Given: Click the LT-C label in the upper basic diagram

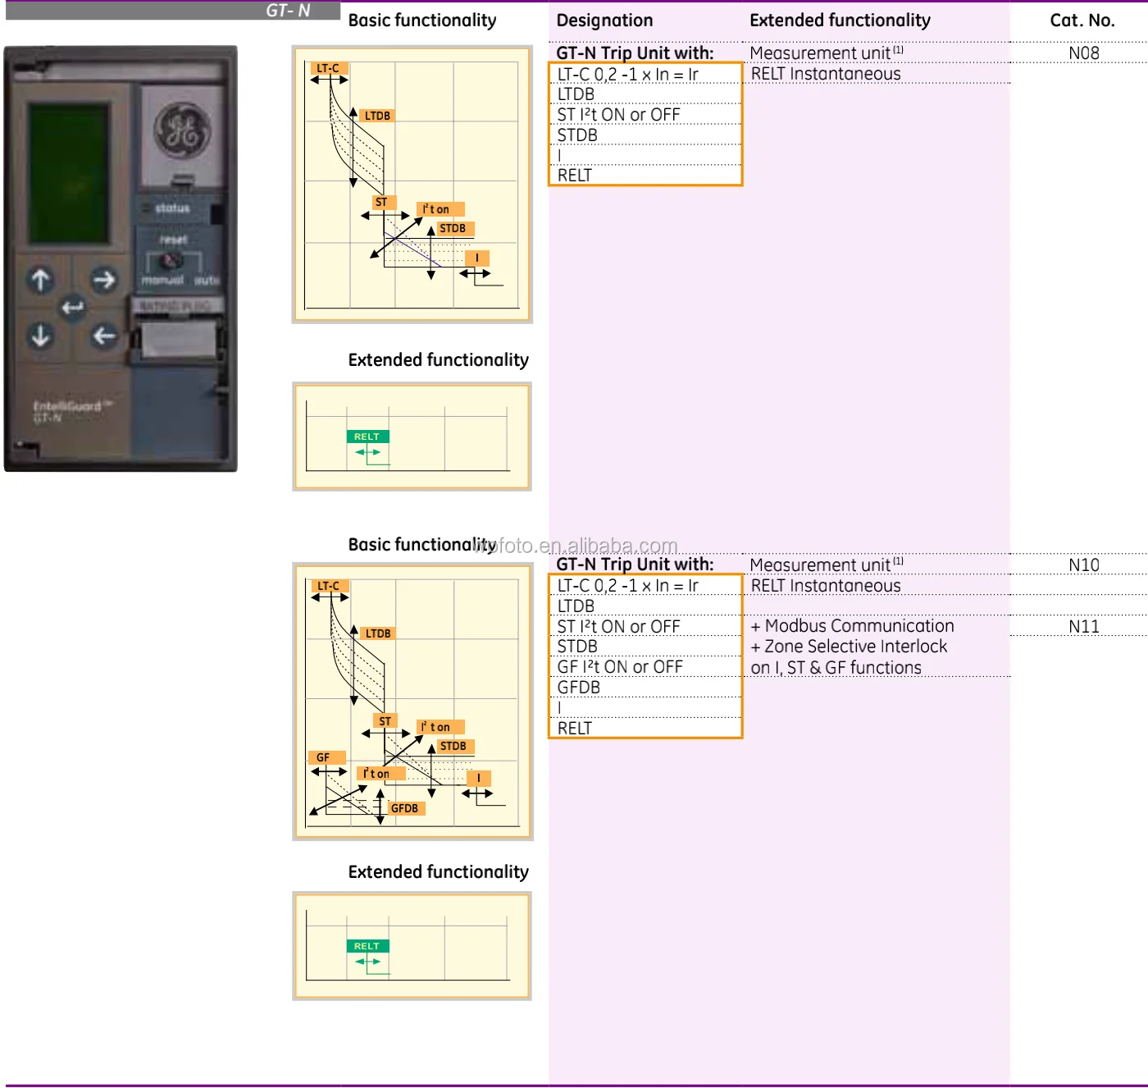Looking at the screenshot, I should [328, 68].
